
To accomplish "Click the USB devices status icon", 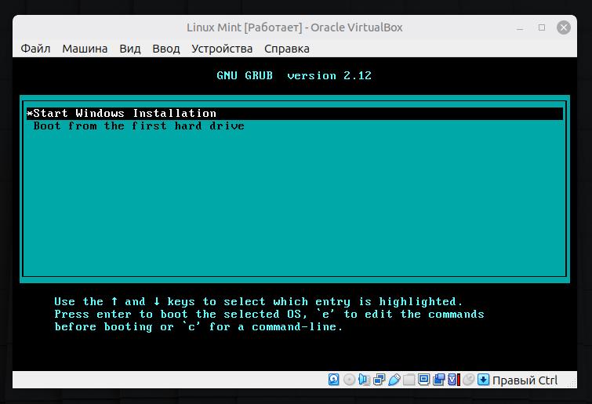I will [x=394, y=380].
